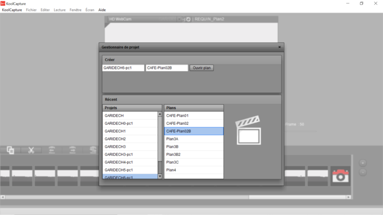Open the HD WebCam source dropdown

point(180,20)
